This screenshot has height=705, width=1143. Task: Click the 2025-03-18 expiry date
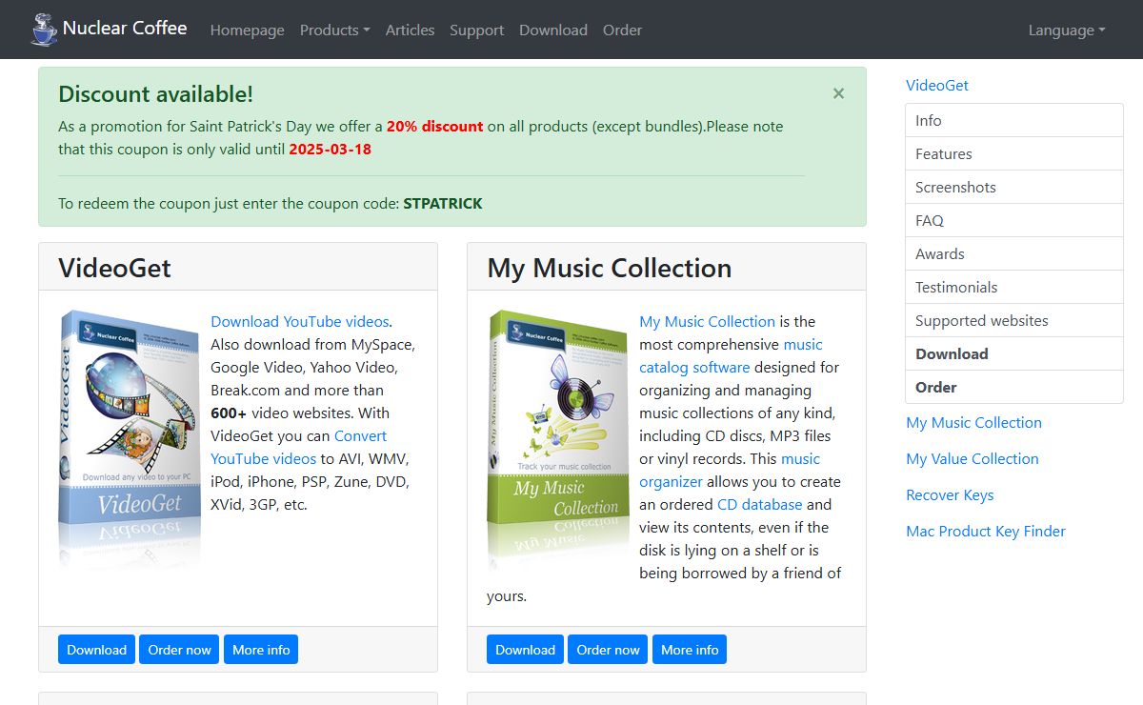330,149
